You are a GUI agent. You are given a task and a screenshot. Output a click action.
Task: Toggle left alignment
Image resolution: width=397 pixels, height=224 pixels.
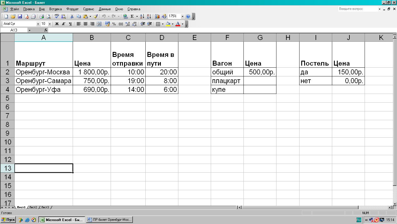coord(79,24)
